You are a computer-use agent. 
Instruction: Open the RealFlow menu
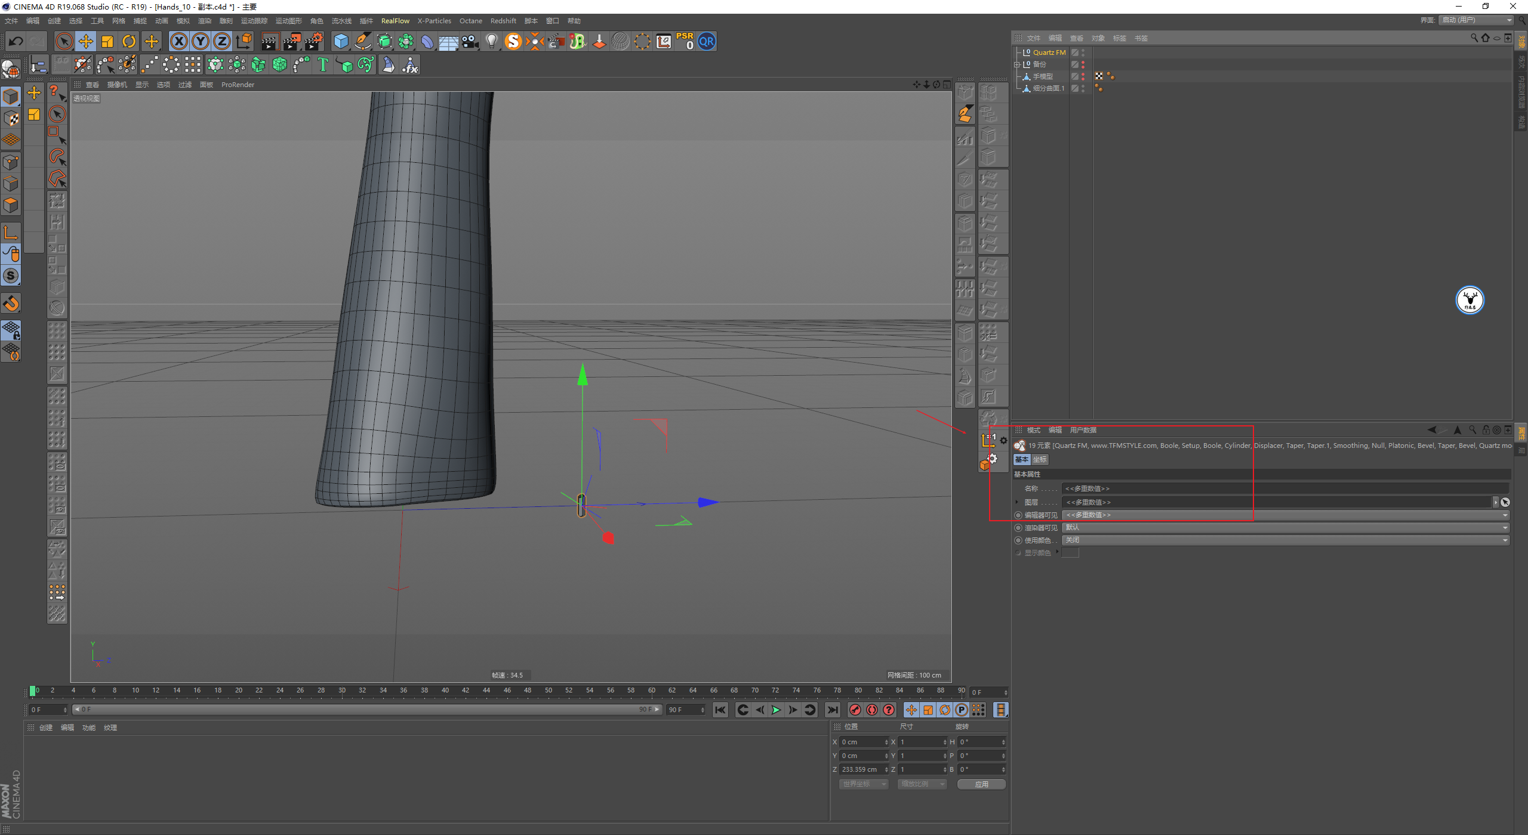tap(395, 21)
